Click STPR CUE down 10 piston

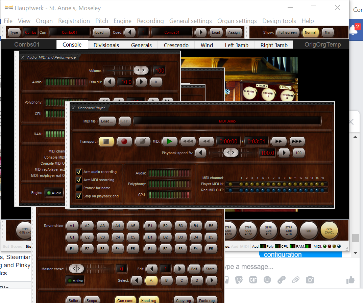[268, 231]
